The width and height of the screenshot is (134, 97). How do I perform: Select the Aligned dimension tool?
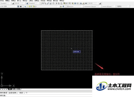pyautogui.click(x=45, y=3)
